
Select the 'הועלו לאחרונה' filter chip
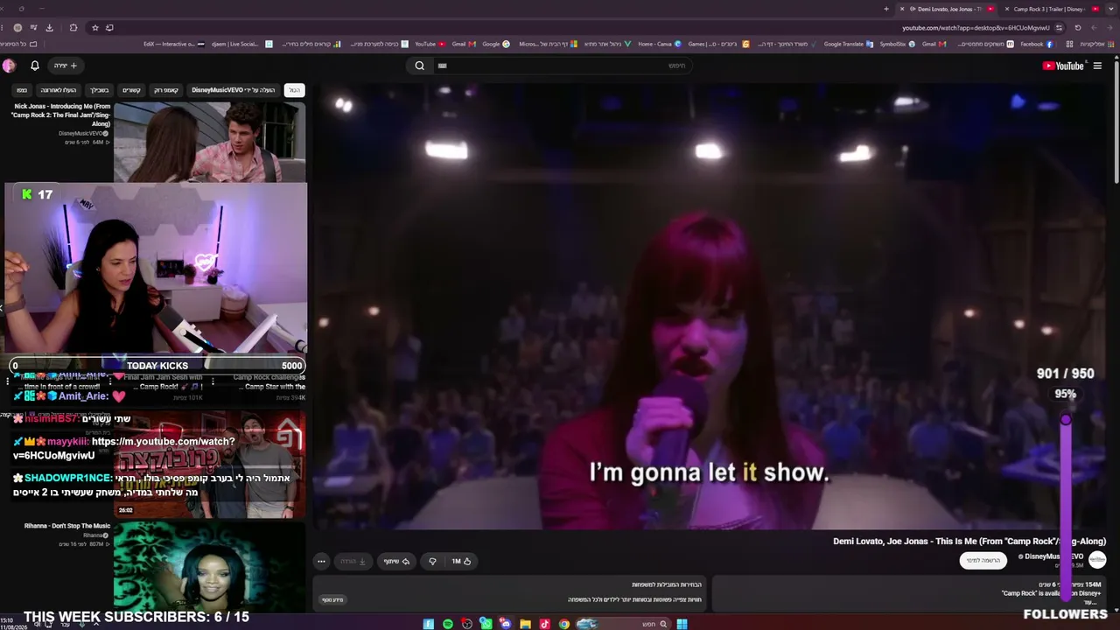click(x=59, y=90)
